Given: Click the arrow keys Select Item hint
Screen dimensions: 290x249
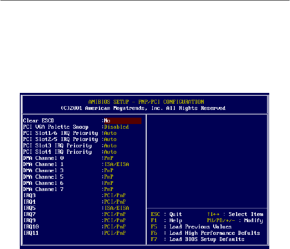Looking at the screenshot, I should pos(235,214).
